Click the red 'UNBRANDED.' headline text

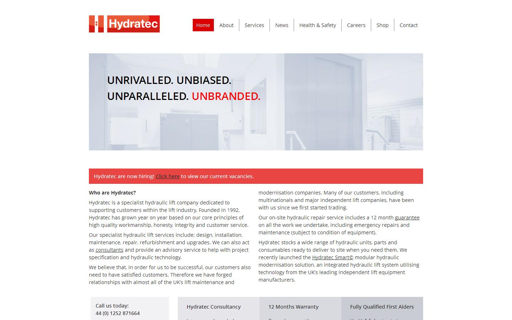click(x=226, y=96)
